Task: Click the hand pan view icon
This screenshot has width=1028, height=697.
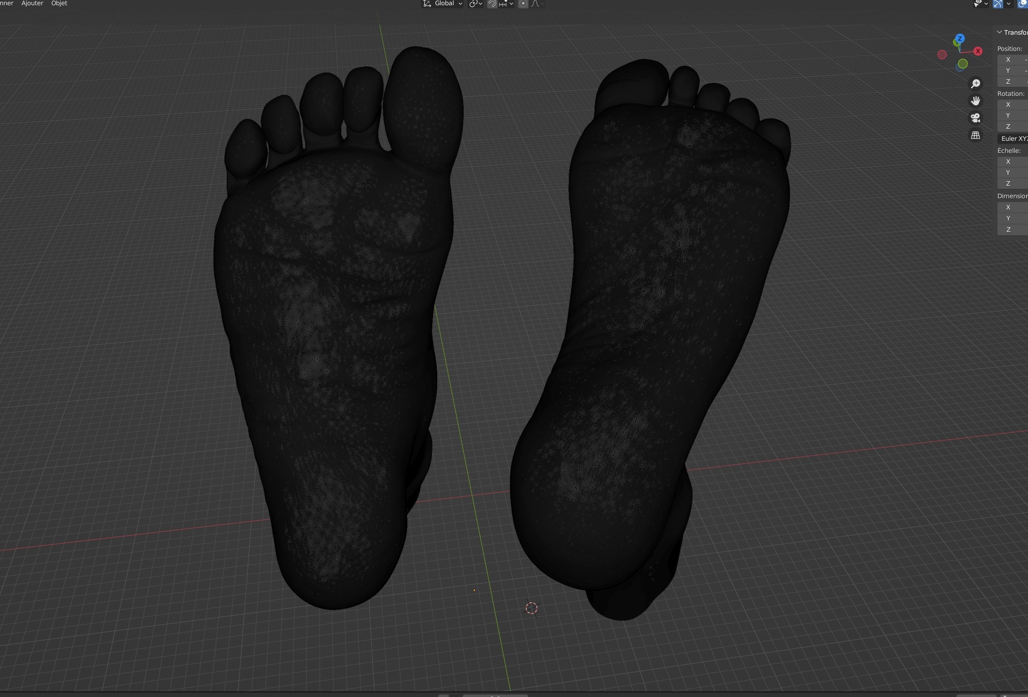Action: click(x=976, y=101)
